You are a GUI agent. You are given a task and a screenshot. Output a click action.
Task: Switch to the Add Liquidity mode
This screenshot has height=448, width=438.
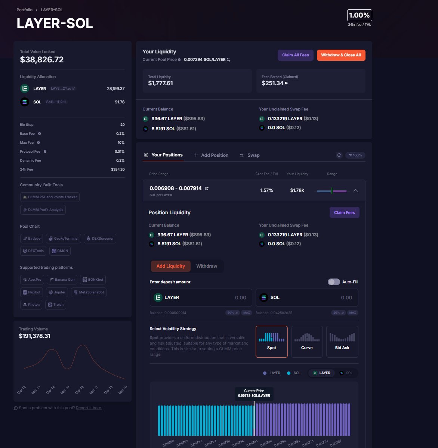(x=171, y=266)
